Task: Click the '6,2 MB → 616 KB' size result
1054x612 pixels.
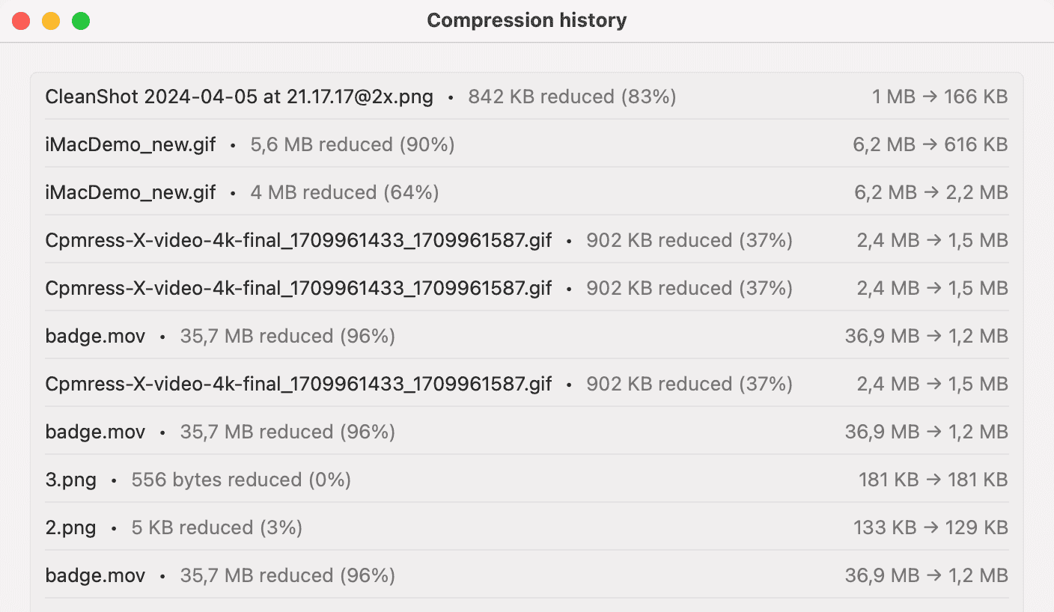Action: [930, 144]
